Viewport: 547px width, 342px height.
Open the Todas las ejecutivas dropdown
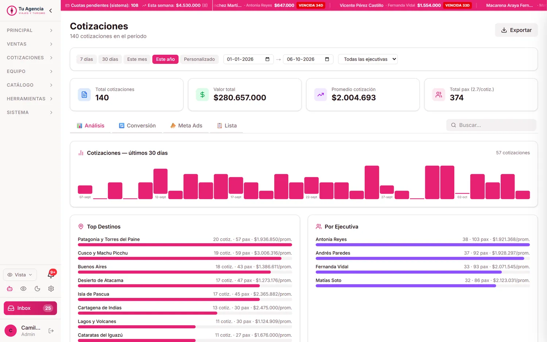click(x=368, y=59)
